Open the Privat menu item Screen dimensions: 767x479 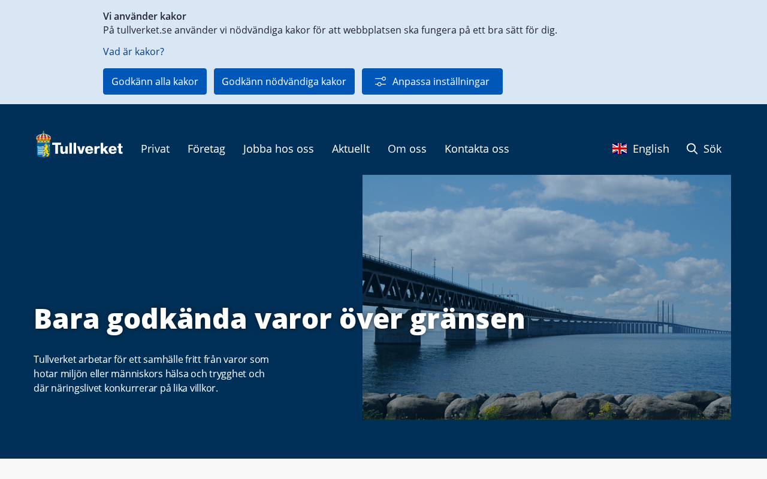point(155,148)
